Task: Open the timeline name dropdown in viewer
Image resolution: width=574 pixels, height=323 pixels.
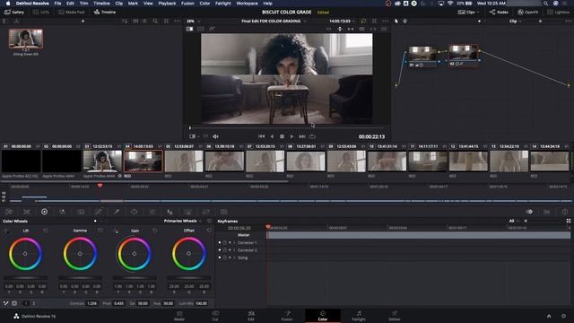Action: (x=274, y=22)
